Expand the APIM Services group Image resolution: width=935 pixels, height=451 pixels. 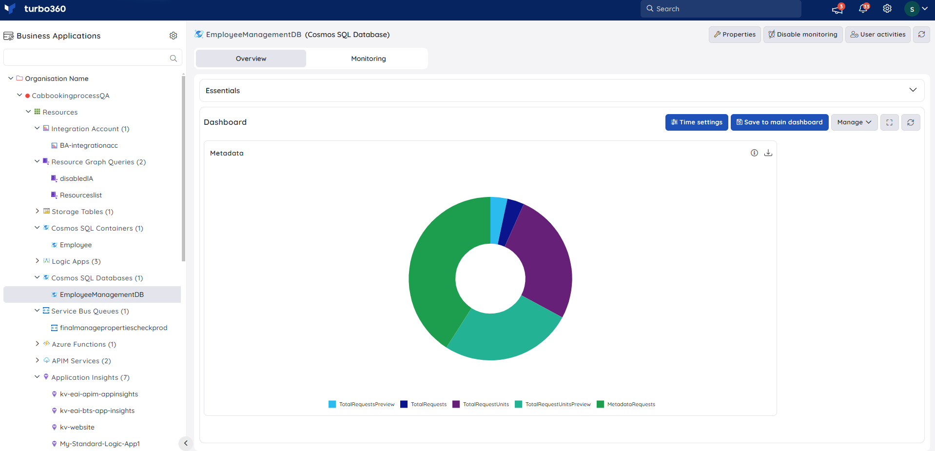click(37, 360)
